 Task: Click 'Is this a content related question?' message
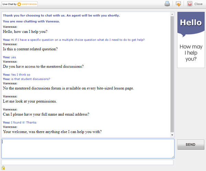pos(30,49)
